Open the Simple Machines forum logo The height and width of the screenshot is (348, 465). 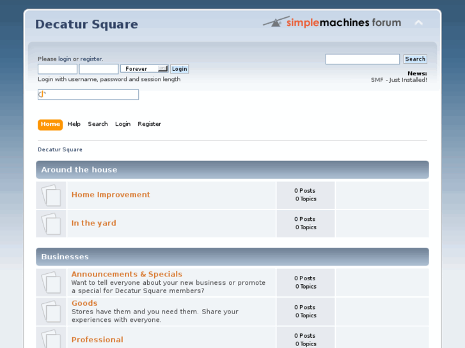(x=332, y=22)
